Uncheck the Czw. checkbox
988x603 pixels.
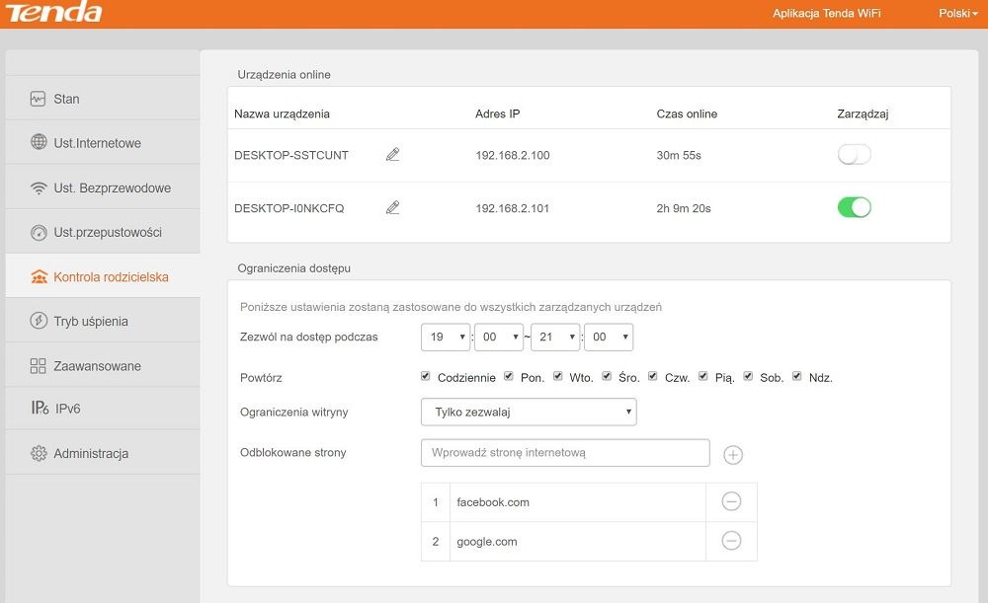click(x=653, y=376)
